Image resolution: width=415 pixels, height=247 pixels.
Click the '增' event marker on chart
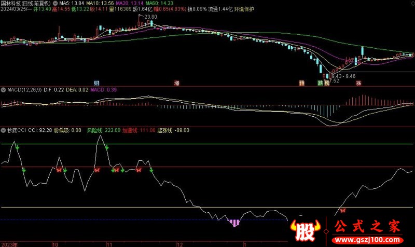pos(177,83)
